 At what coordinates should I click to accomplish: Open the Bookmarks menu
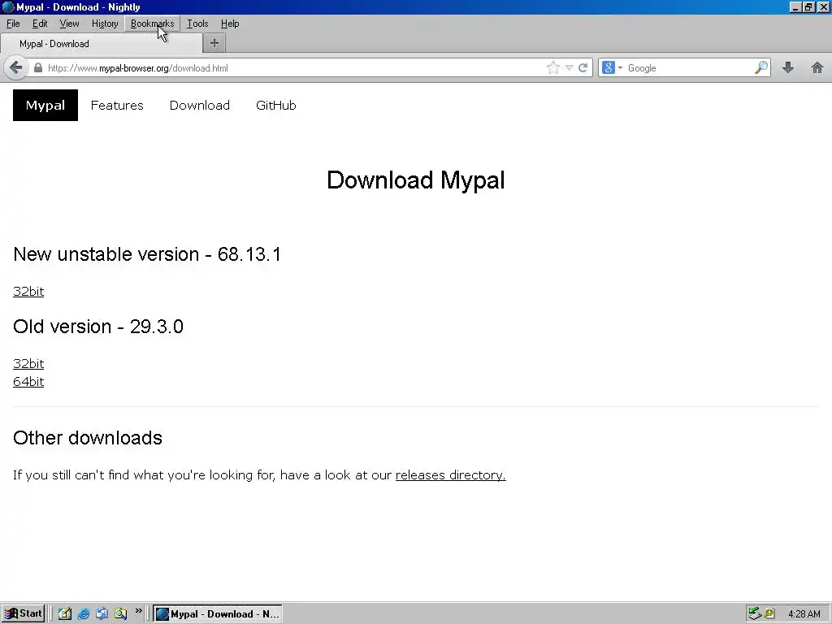click(x=152, y=24)
